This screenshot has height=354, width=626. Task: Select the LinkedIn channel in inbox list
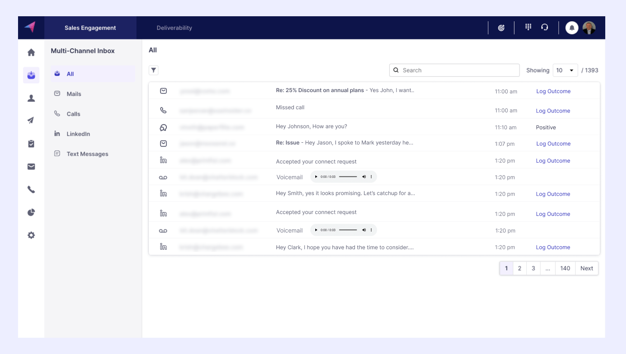(x=78, y=134)
